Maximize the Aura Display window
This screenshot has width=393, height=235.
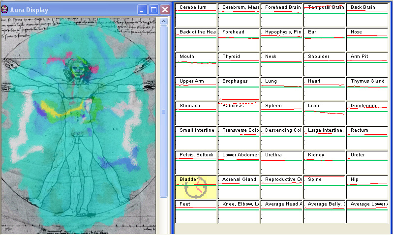pyautogui.click(x=153, y=10)
